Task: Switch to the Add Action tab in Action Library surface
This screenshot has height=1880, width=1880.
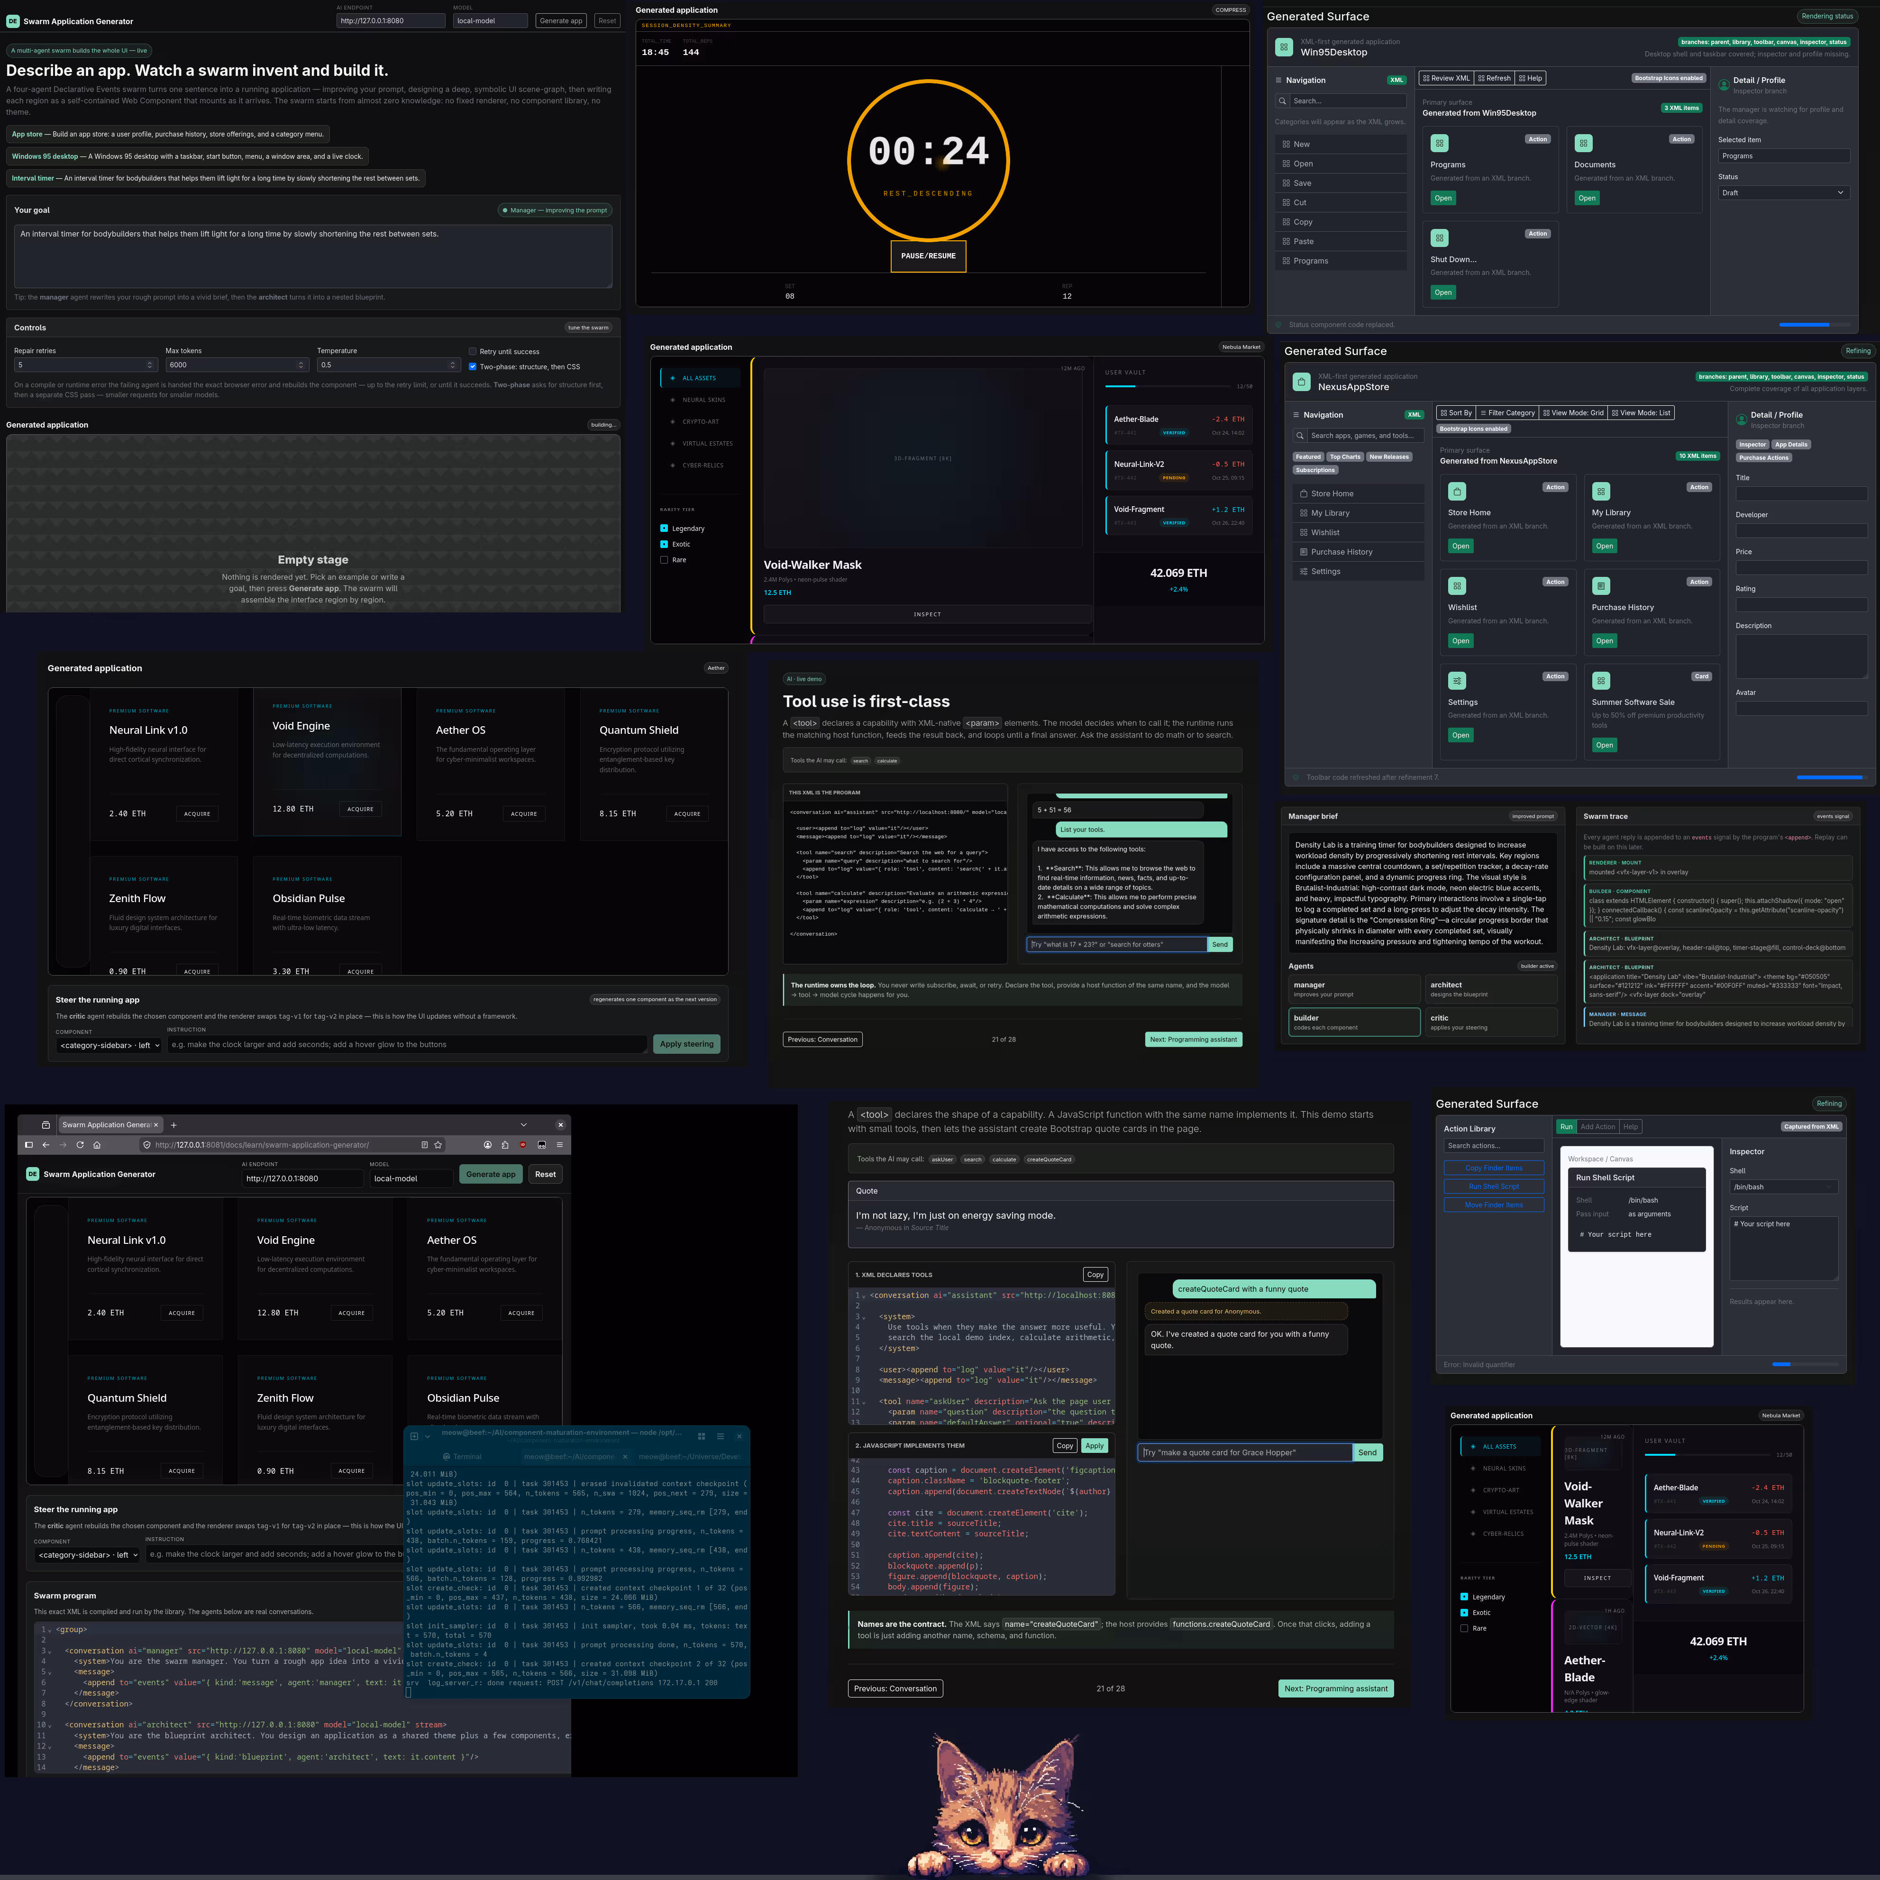Action: 1598,1127
